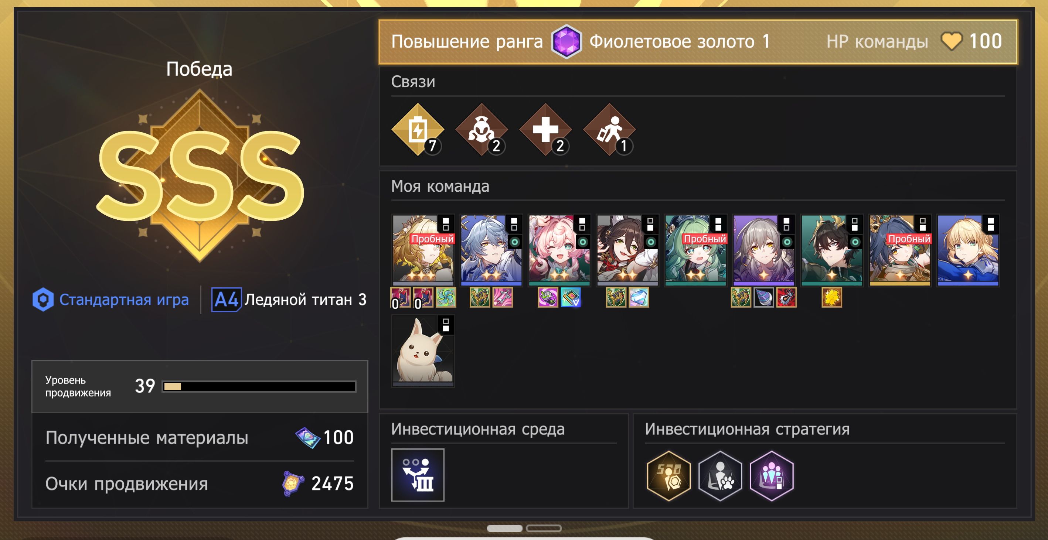
Task: Select the green-haired trial character portrait
Action: (x=696, y=250)
